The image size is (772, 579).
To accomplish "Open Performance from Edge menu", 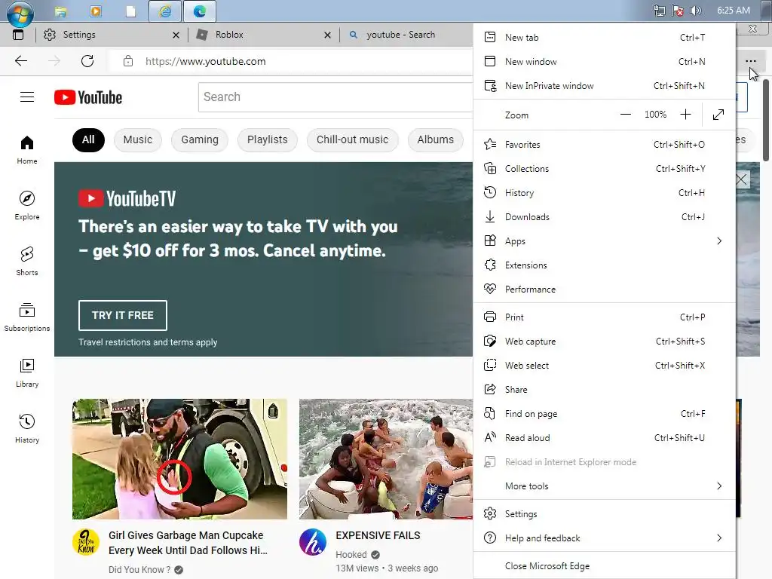I will pyautogui.click(x=604, y=289).
